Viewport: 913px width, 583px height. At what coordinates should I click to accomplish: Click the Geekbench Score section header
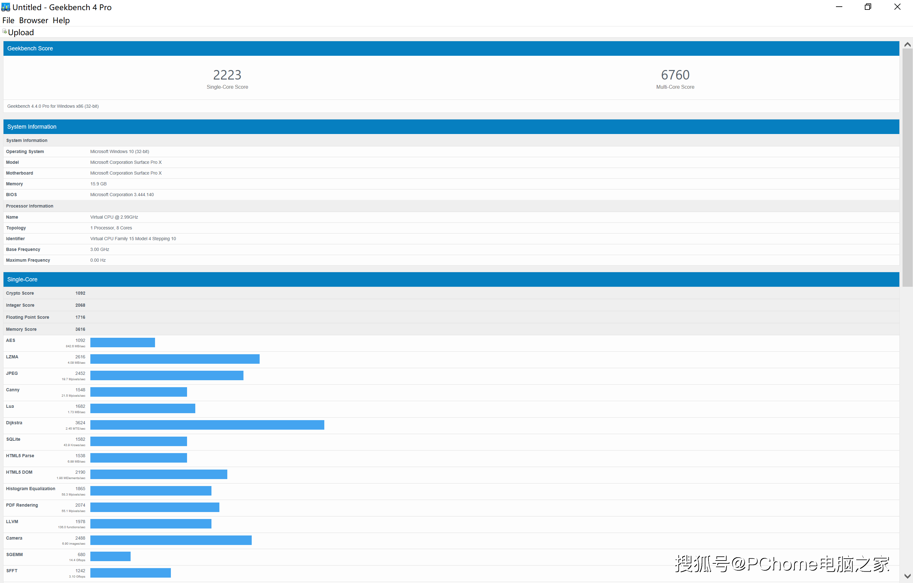30,48
